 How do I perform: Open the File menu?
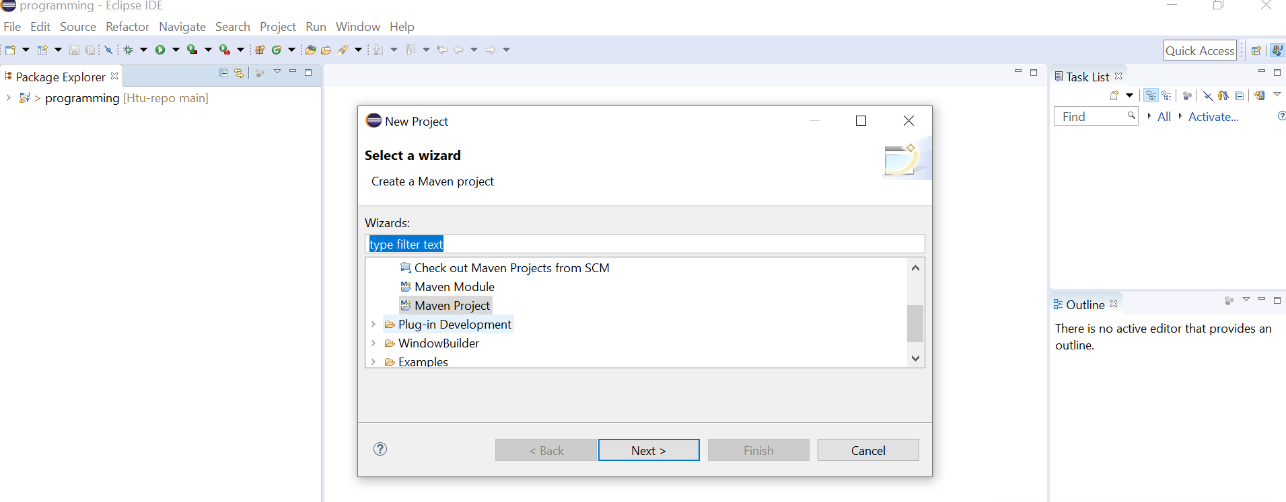coord(12,27)
